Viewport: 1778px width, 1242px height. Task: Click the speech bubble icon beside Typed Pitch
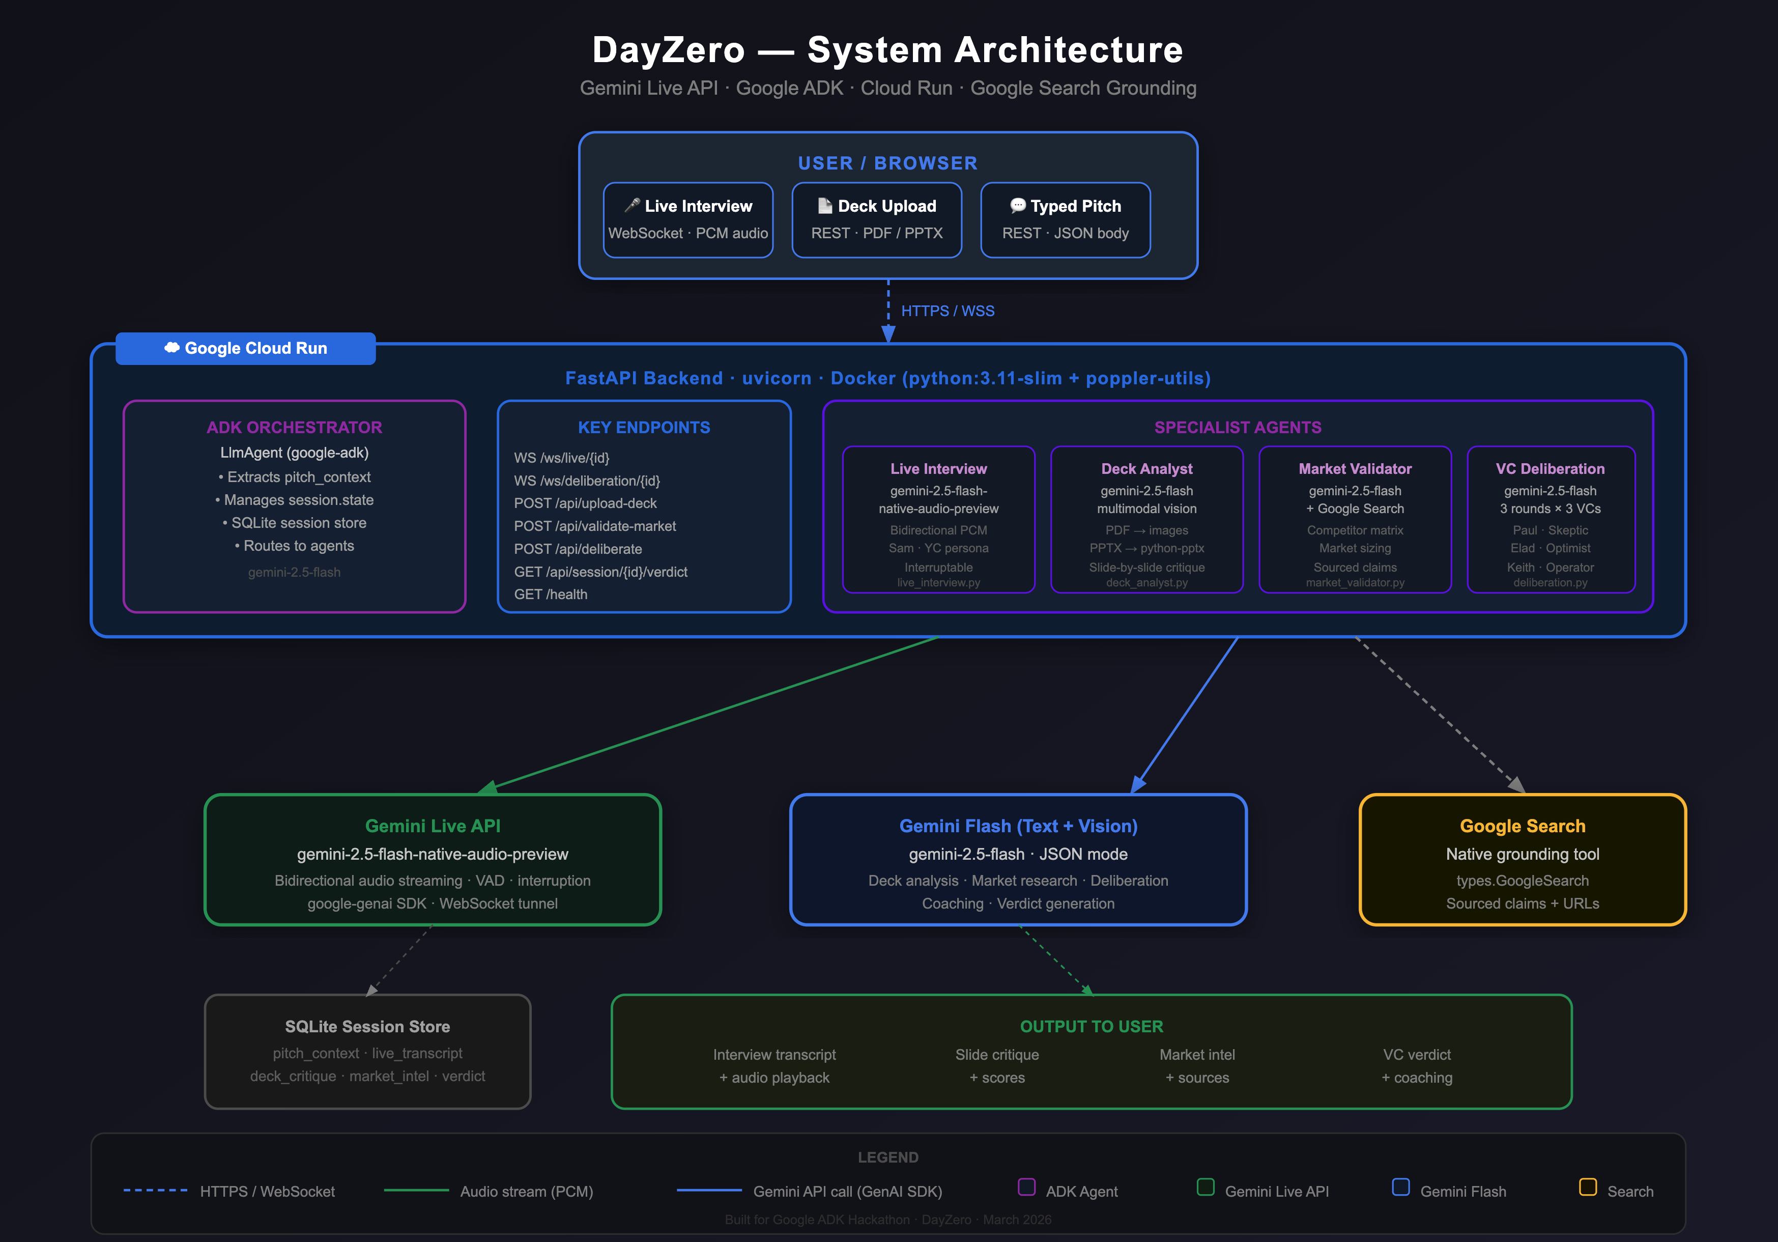1018,205
